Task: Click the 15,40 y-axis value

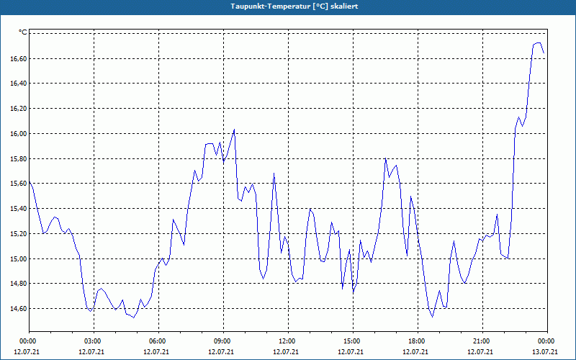Action: pos(19,209)
